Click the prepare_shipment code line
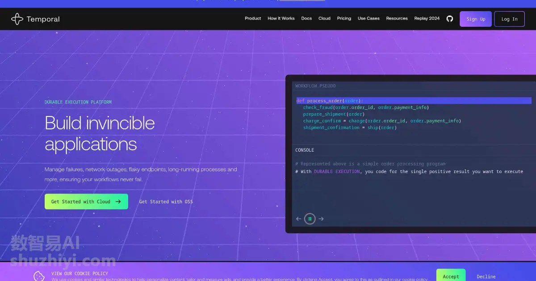The height and width of the screenshot is (281, 536). tap(334, 114)
